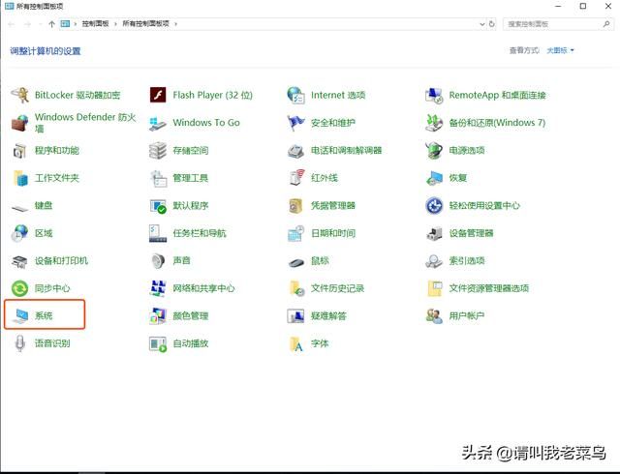Click the 设备管理器 text link
The height and width of the screenshot is (474, 620).
coord(471,233)
